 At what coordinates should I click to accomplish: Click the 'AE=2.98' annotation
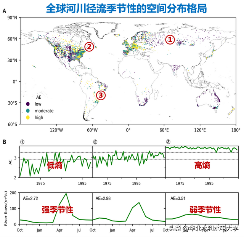click(x=103, y=199)
